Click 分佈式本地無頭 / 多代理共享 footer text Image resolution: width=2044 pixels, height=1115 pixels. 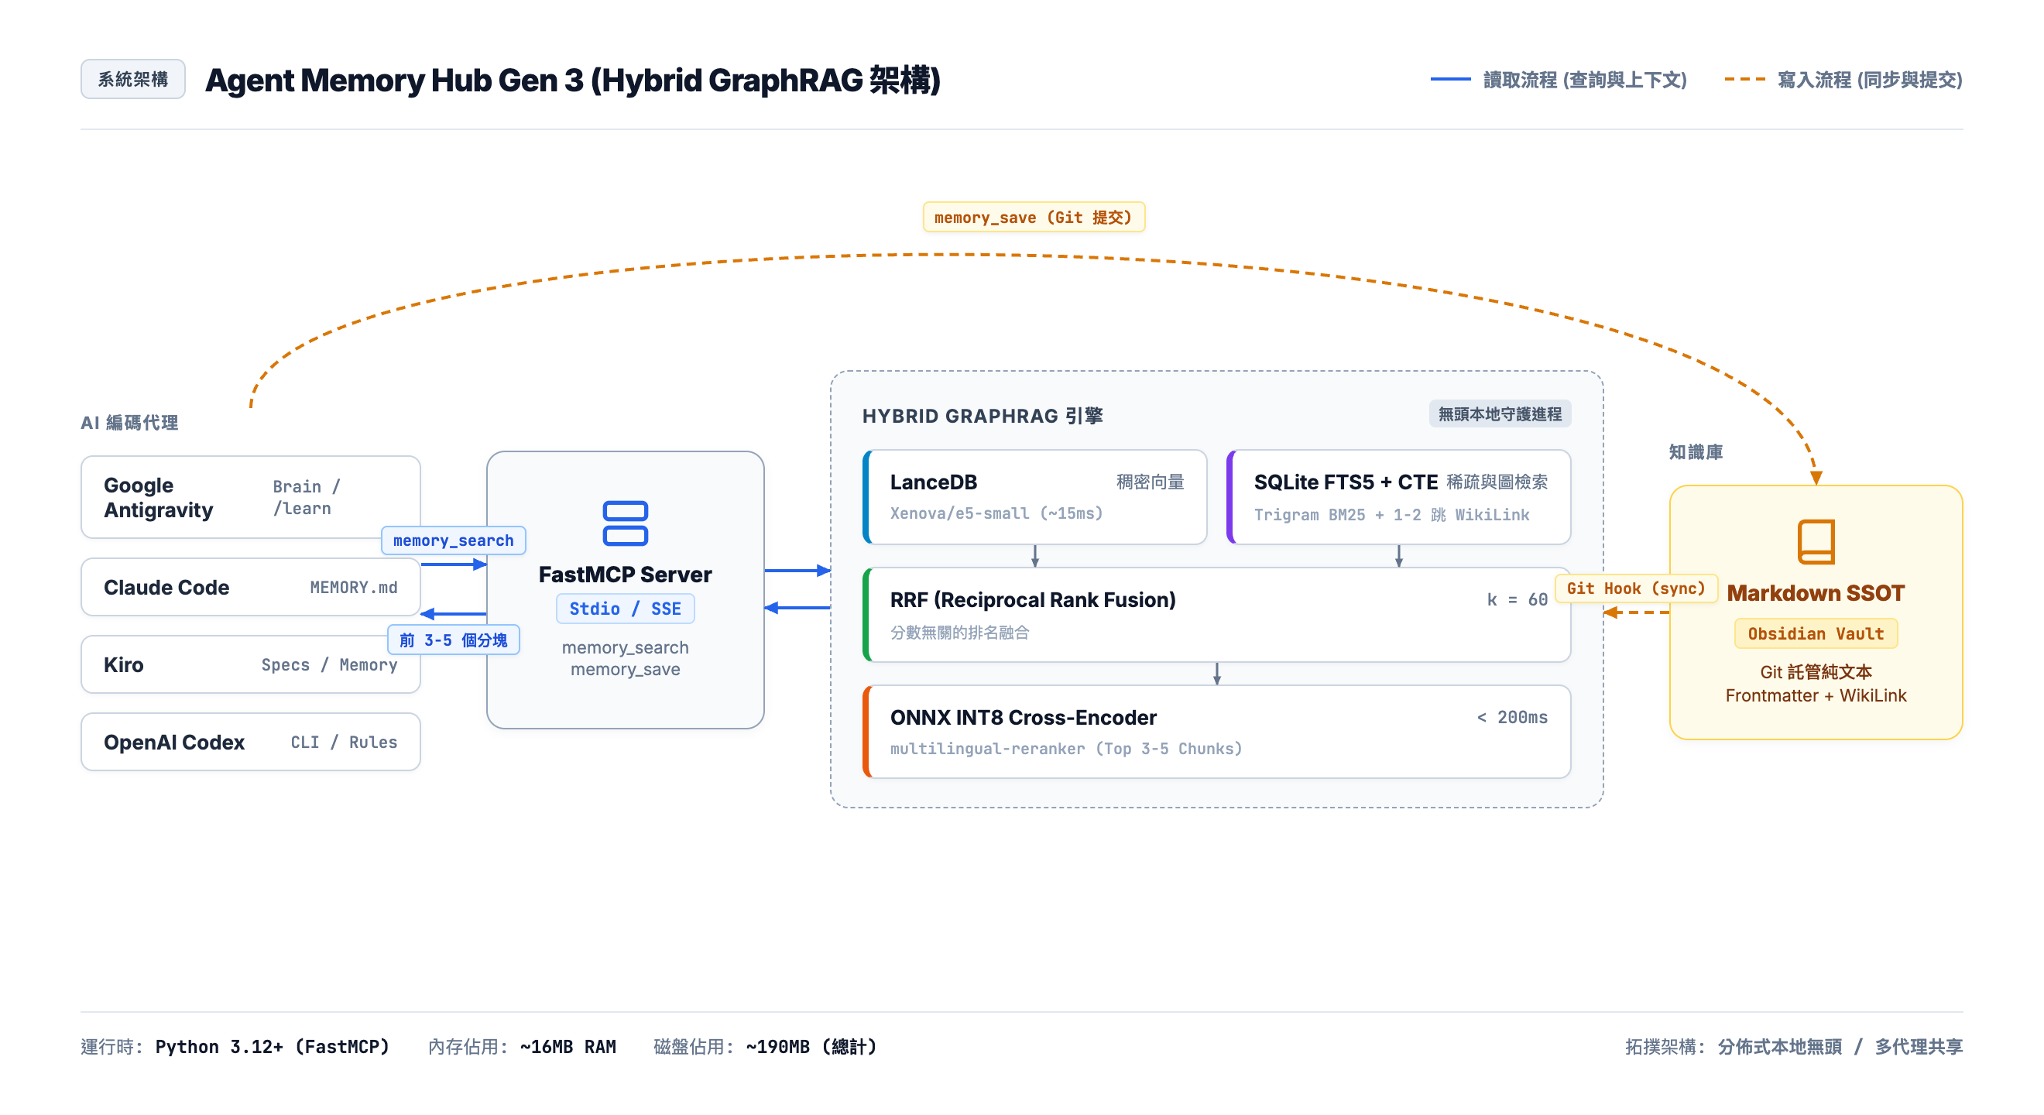pos(1840,1046)
